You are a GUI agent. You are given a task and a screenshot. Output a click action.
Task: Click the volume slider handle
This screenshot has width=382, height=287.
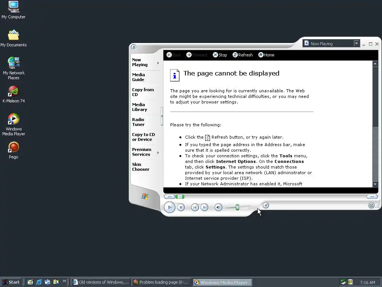(237, 207)
